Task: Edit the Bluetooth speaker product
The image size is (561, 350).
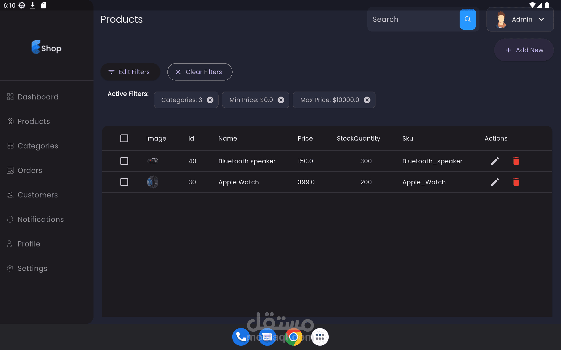Action: click(x=495, y=161)
